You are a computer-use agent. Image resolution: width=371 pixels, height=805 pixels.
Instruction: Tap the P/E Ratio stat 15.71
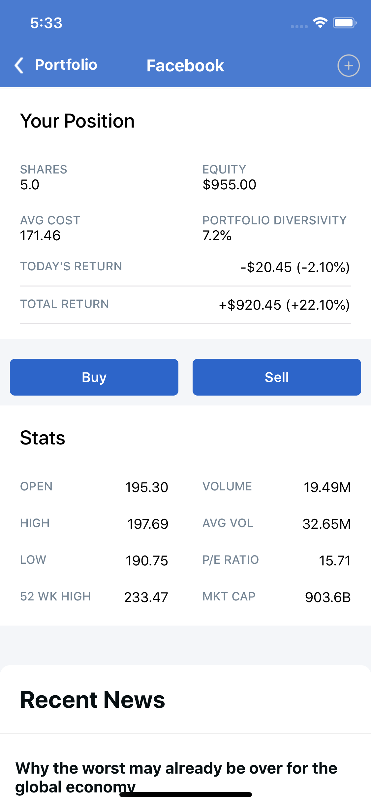(334, 560)
